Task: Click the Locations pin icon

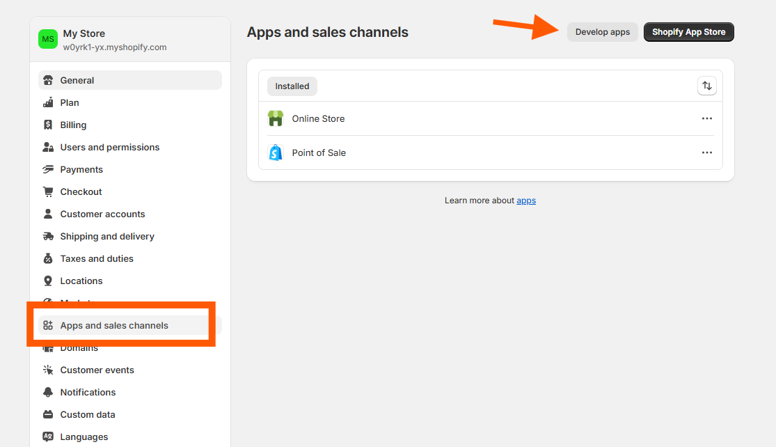Action: 48,281
